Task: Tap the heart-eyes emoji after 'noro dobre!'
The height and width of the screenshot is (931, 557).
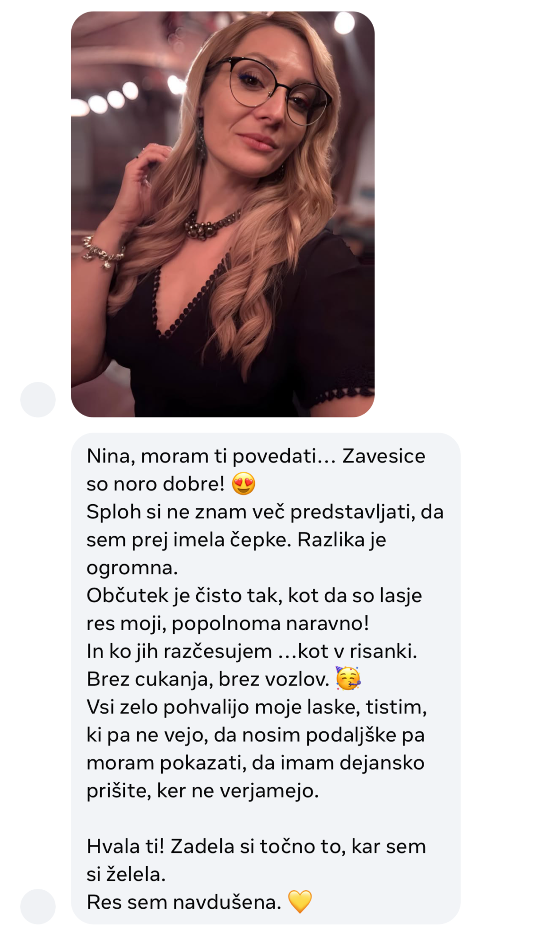Action: pyautogui.click(x=244, y=484)
